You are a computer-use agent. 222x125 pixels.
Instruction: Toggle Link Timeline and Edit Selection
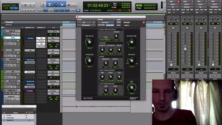pos(62,10)
